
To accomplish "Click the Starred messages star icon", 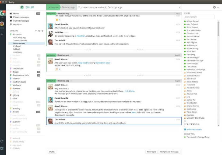I will (11, 21).
